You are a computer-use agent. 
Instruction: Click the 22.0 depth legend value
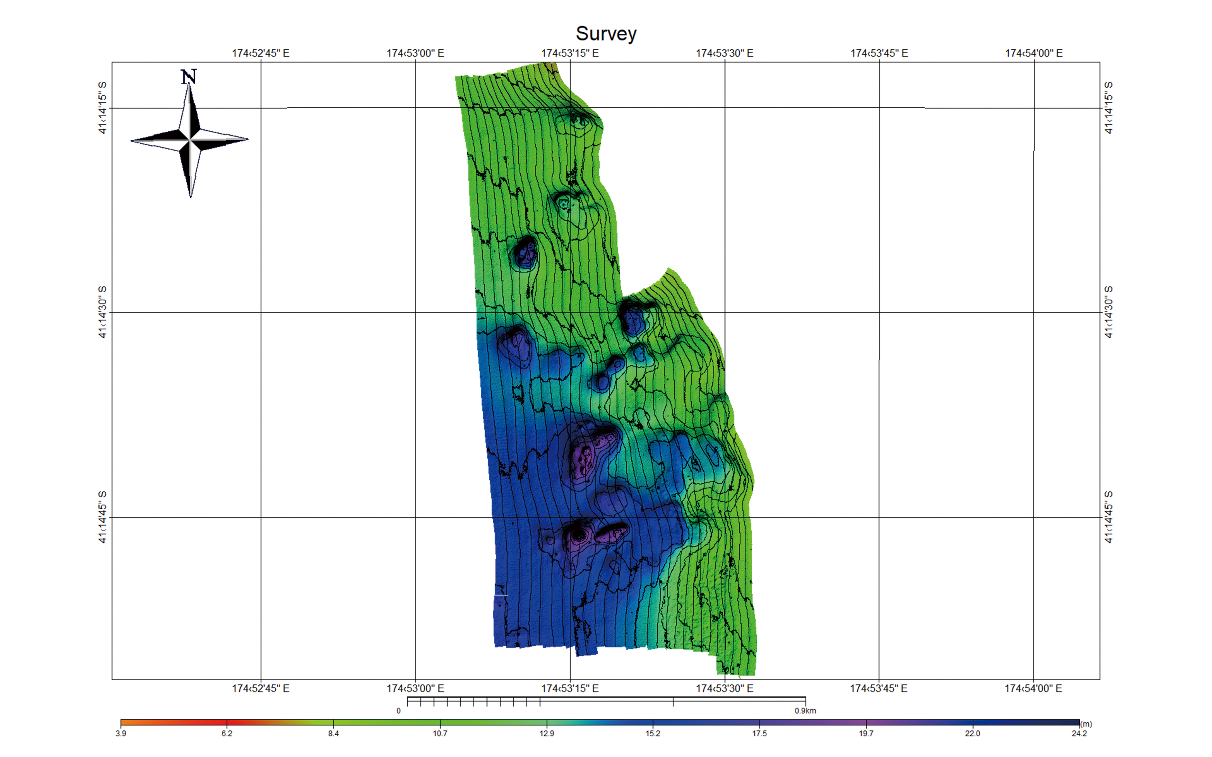[972, 734]
